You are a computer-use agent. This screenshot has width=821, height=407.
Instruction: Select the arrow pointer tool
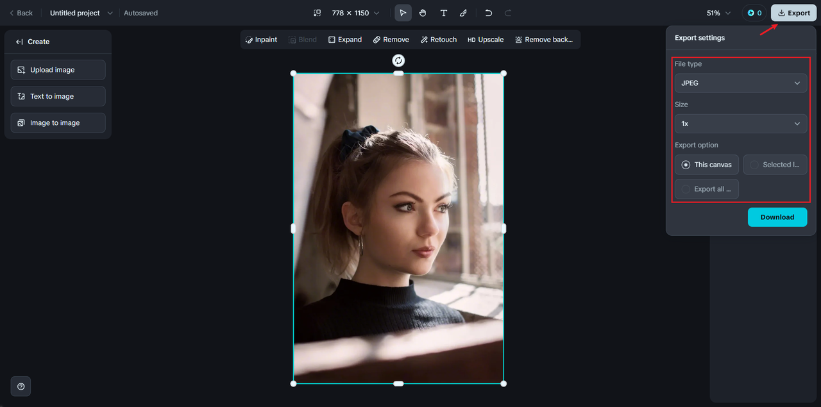[x=403, y=13]
